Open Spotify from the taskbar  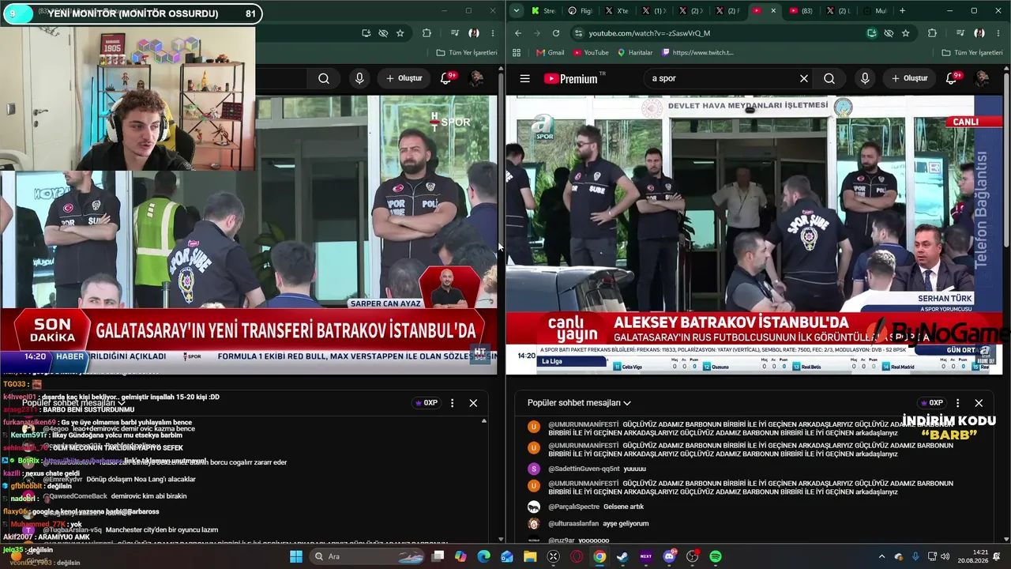[x=716, y=556]
